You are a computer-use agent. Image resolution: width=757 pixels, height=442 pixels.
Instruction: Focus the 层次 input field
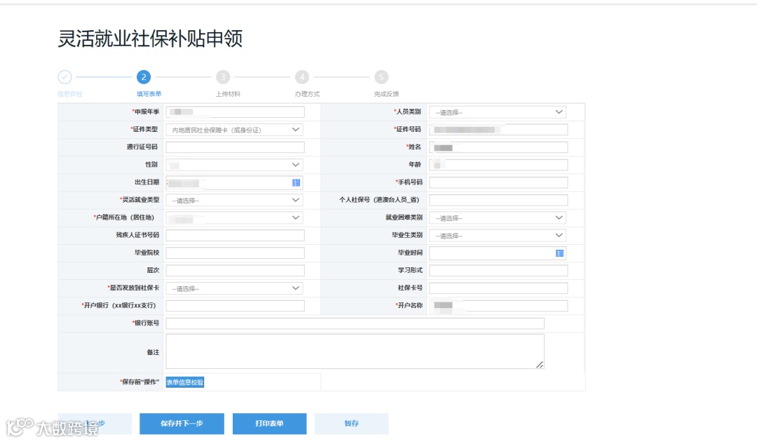pos(235,271)
